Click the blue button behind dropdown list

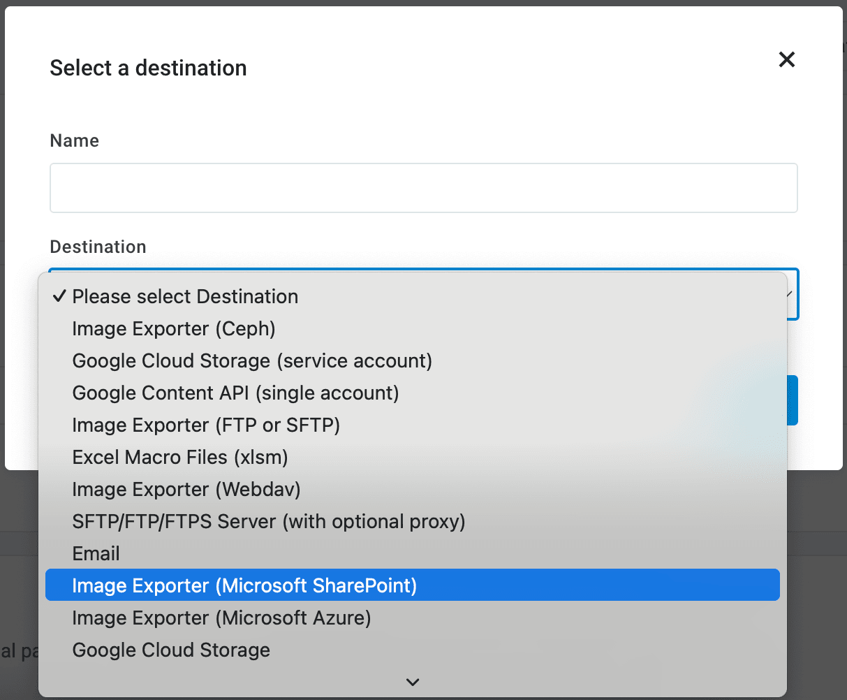tap(792, 400)
